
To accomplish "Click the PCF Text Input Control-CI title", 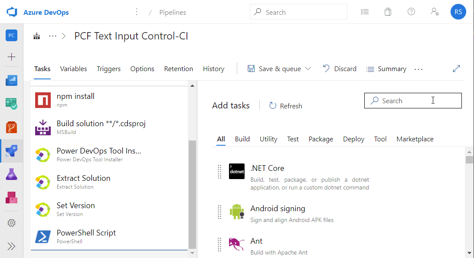I will pos(131,36).
